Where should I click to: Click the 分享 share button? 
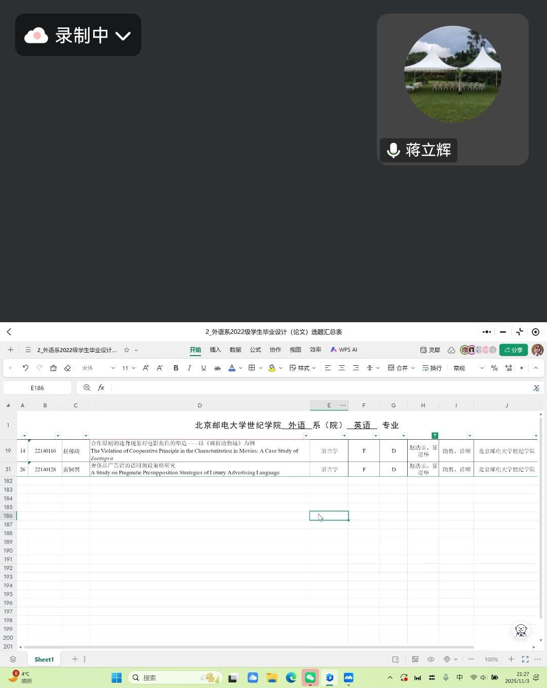pyautogui.click(x=513, y=350)
